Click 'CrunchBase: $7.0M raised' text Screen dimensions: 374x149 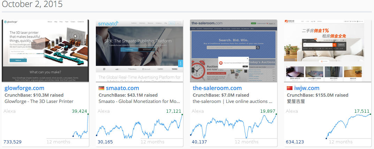pyautogui.click(x=221, y=95)
